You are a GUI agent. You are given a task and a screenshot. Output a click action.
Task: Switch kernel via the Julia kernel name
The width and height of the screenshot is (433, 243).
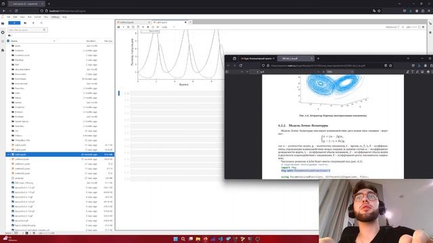coord(411,27)
